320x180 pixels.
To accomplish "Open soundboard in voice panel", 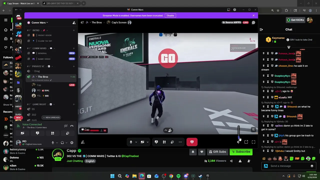I will point(67,133).
